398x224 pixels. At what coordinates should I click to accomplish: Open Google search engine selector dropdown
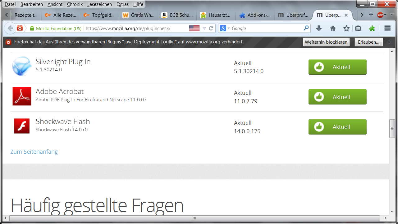coord(225,29)
